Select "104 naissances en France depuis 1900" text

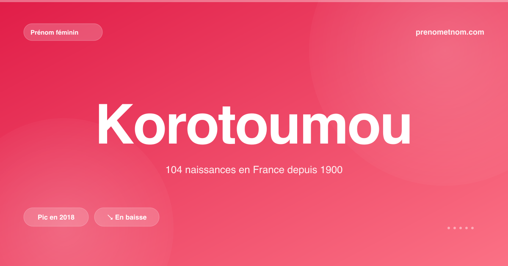pos(254,170)
